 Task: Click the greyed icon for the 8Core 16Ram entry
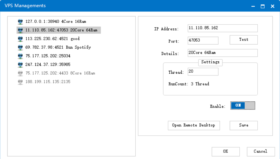tap(20, 73)
